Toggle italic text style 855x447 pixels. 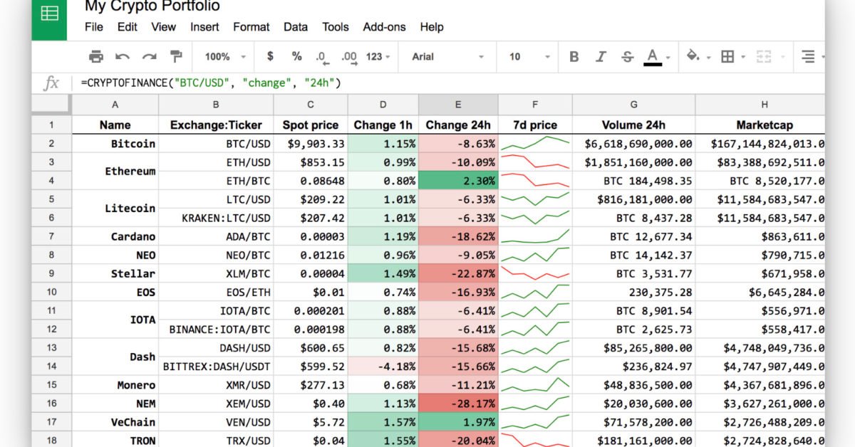coord(601,57)
